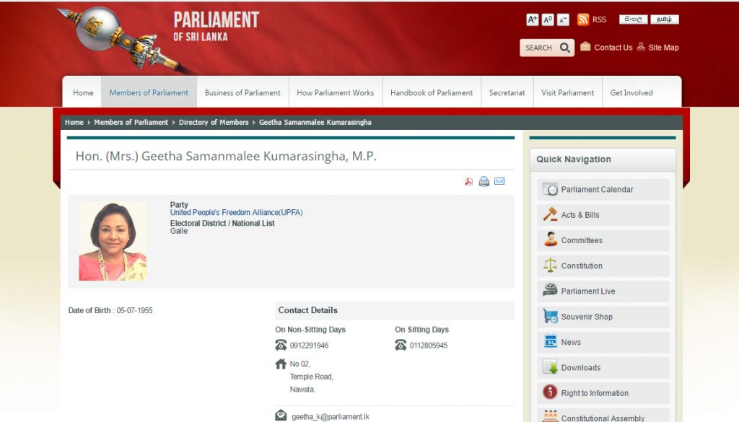Open the Get Involved menu
Image resolution: width=739 pixels, height=422 pixels.
coord(631,93)
